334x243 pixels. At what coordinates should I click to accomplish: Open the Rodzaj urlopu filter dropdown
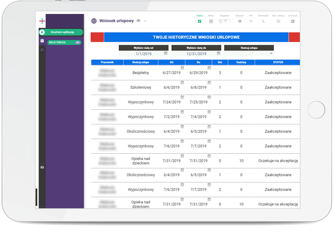point(271,54)
